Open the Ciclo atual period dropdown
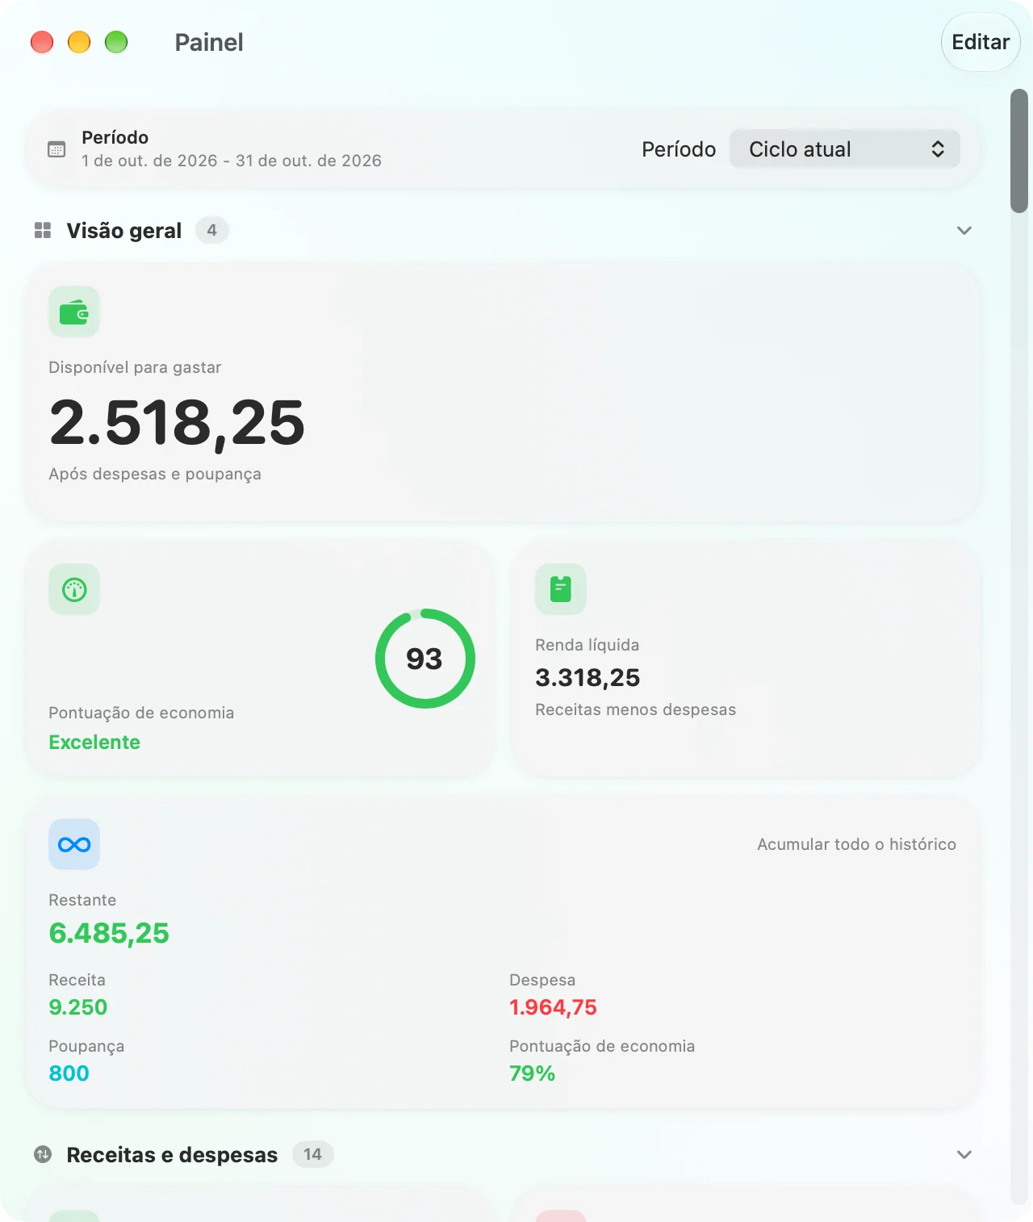 click(x=845, y=149)
